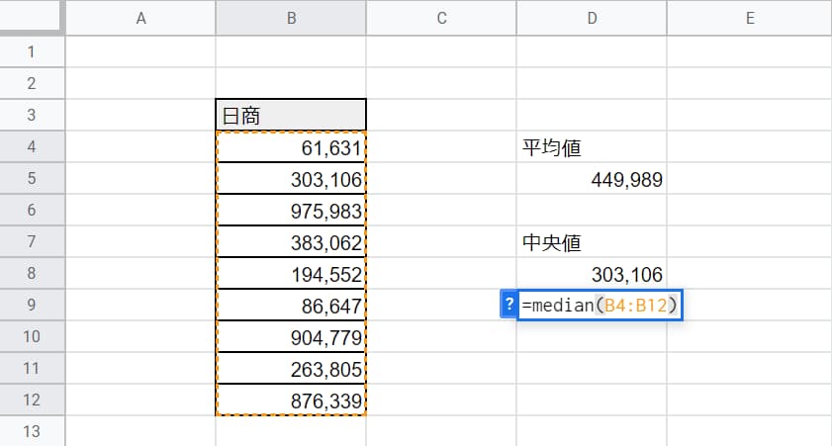832x446 pixels.
Task: Click the 中央値 label cell
Action: [x=592, y=242]
